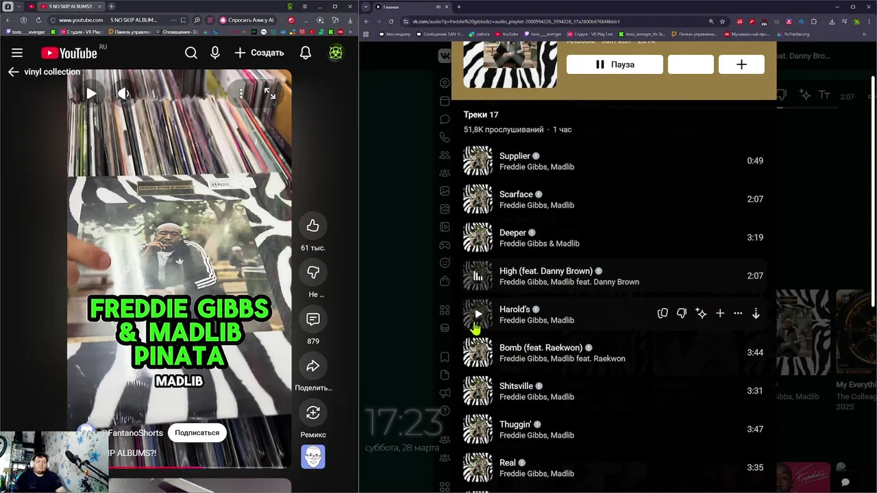Start YouTube voice search with microphone

[x=215, y=53]
